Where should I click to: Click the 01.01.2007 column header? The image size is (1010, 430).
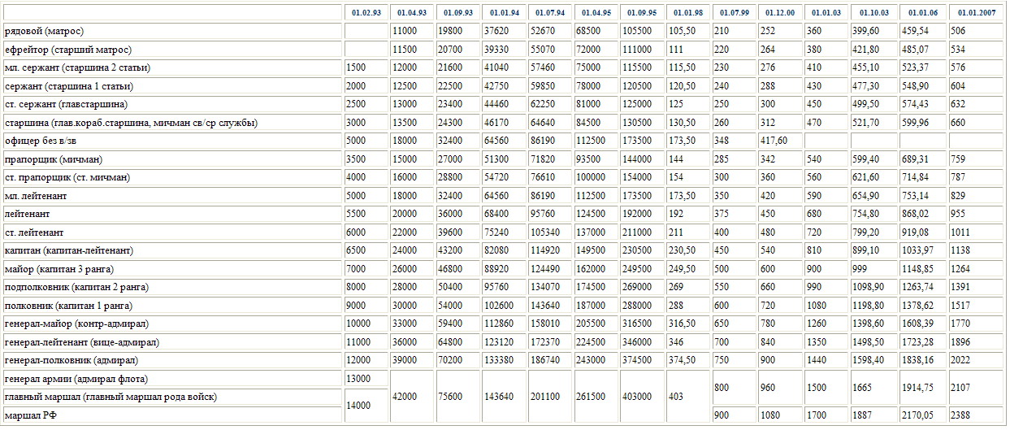(x=977, y=13)
